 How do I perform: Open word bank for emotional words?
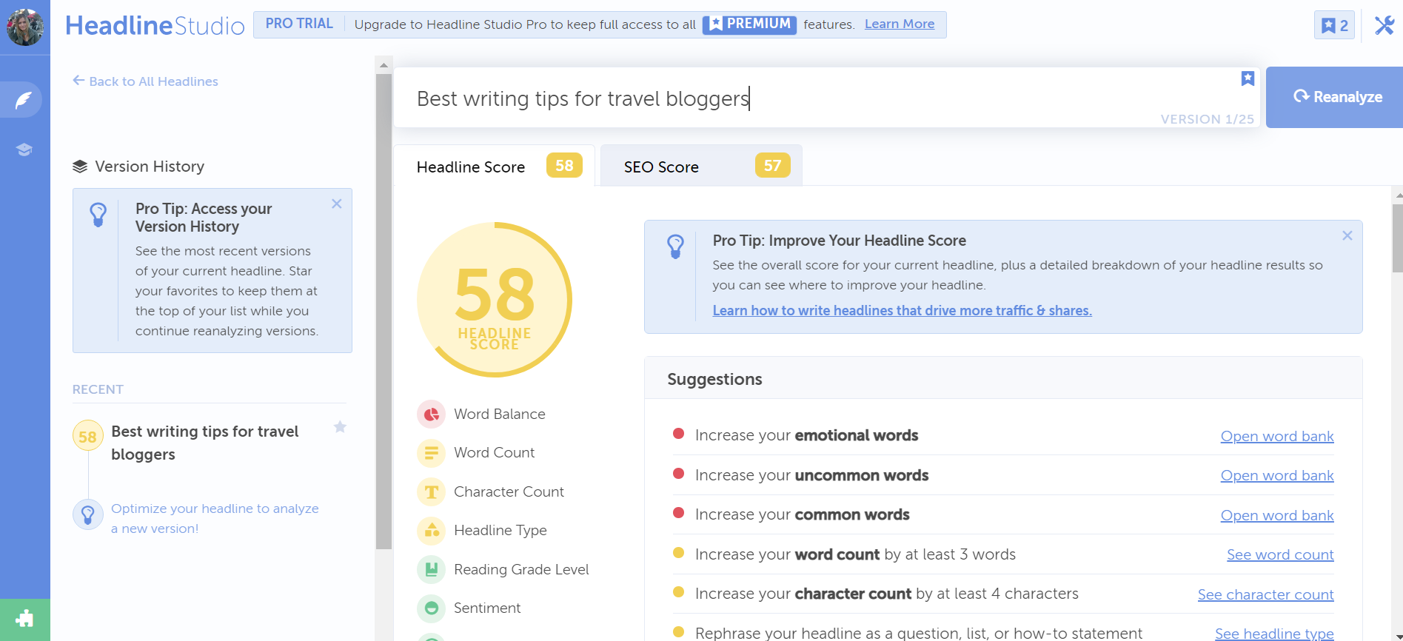coord(1276,436)
